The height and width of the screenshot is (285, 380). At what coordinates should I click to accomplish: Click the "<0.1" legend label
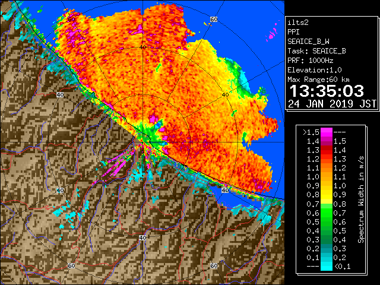pos(342,267)
